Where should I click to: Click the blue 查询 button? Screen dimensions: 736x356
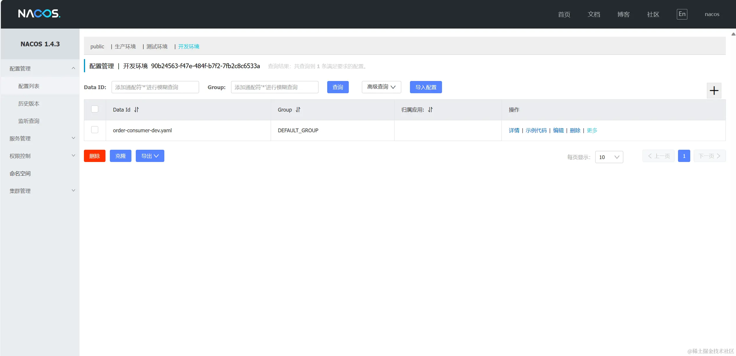[338, 87]
